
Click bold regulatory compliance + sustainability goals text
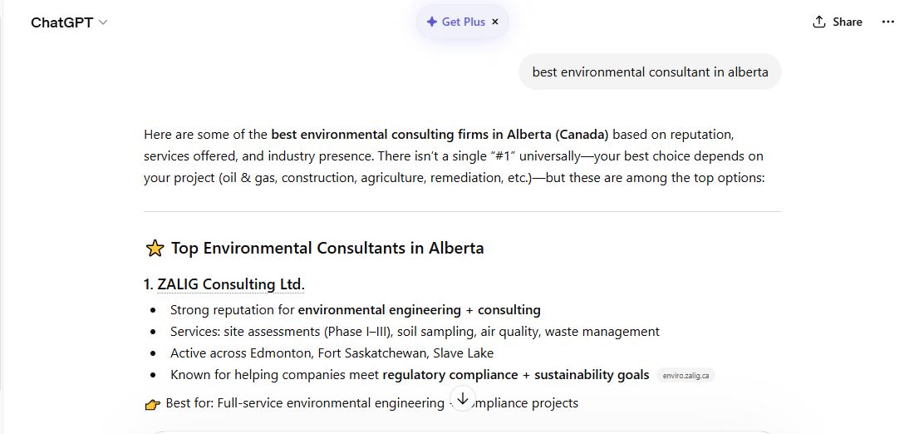[x=515, y=374]
